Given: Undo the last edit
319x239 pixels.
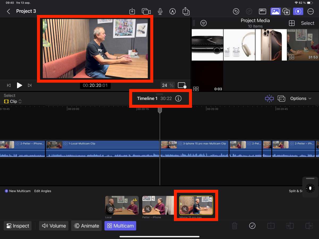Looking at the screenshot, I should (x=236, y=11).
